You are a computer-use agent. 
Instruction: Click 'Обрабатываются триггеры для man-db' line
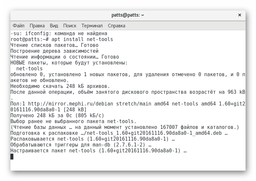tap(81, 145)
